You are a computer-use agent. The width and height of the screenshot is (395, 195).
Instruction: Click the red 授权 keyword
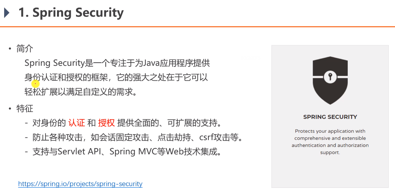tap(106, 123)
